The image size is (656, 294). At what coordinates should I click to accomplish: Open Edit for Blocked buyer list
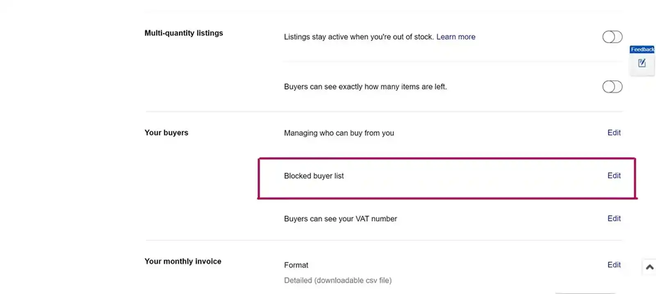[614, 175]
